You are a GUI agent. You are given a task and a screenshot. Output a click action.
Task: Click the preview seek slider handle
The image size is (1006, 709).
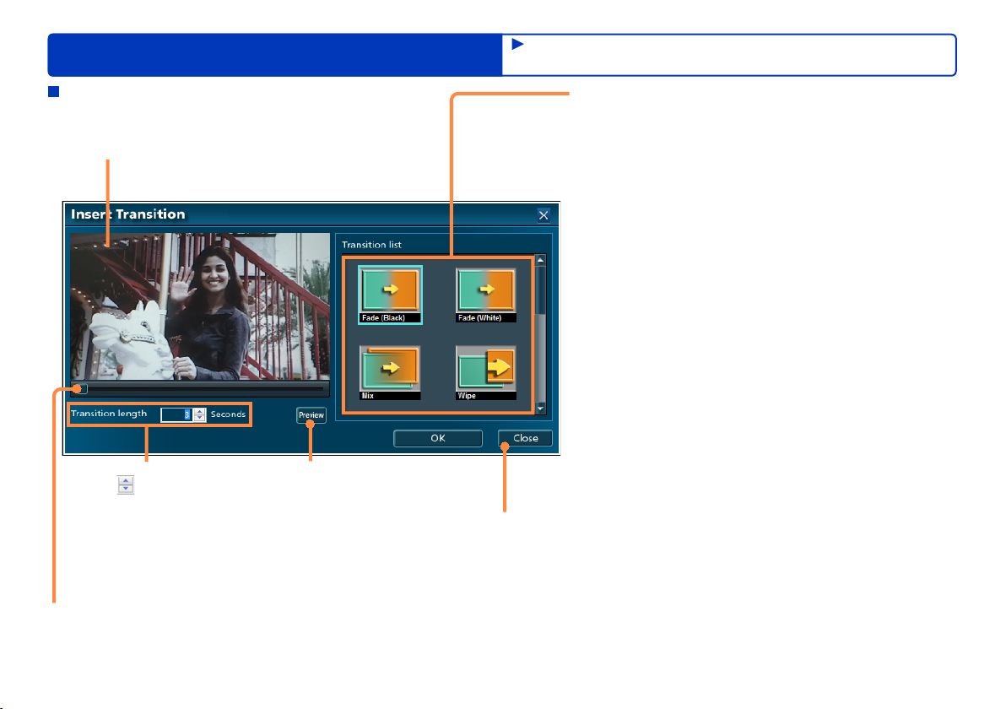coord(80,389)
